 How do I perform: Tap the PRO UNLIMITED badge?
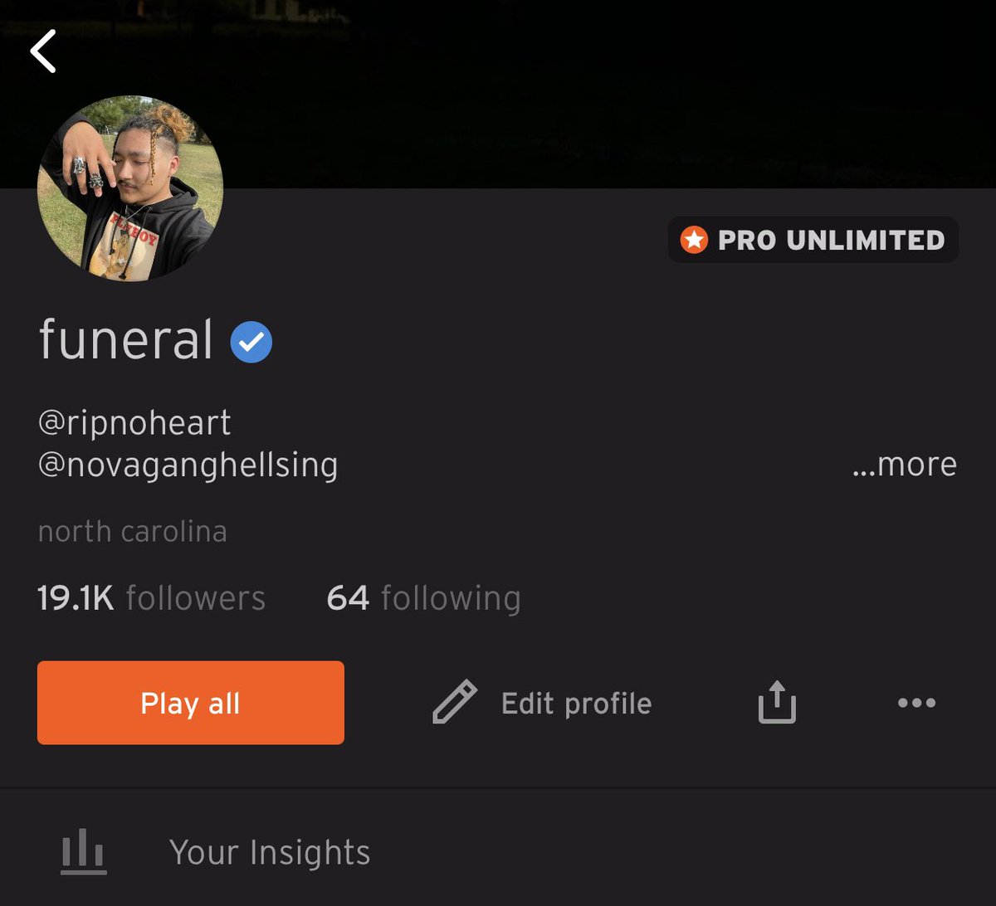click(x=813, y=240)
